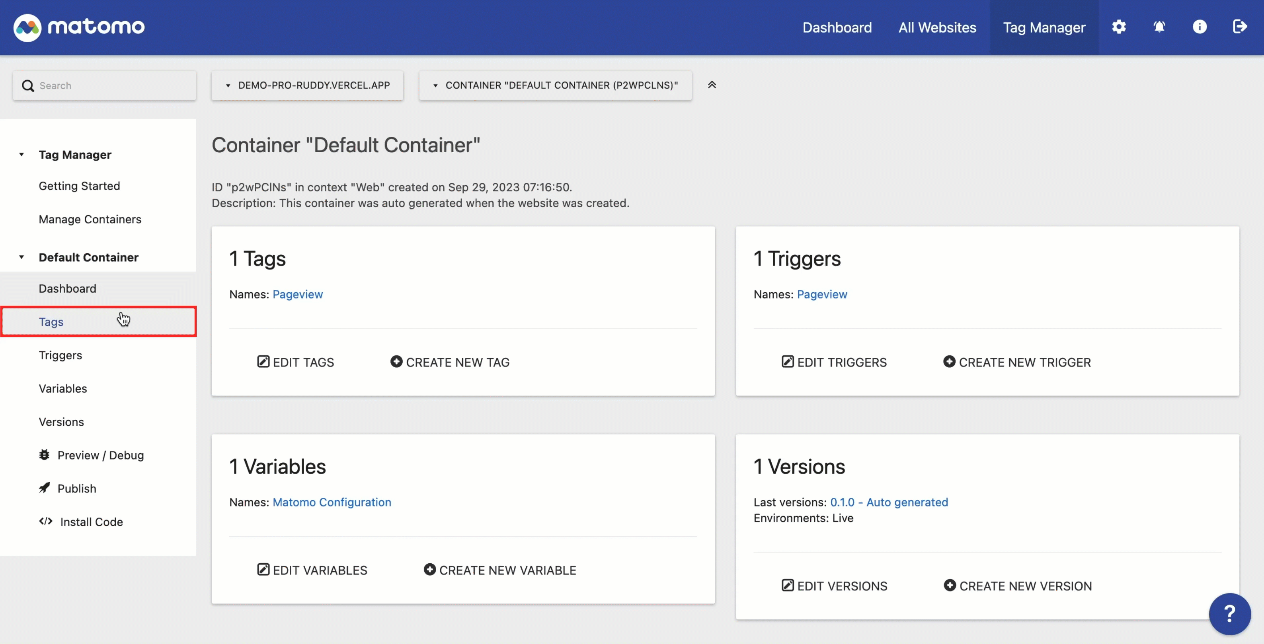Click CREATE NEW VERSION
This screenshot has width=1264, height=644.
pos(1018,586)
